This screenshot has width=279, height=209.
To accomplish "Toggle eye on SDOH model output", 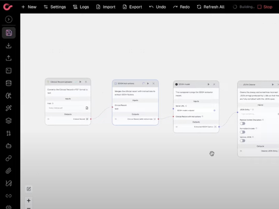I will pos(177,127).
